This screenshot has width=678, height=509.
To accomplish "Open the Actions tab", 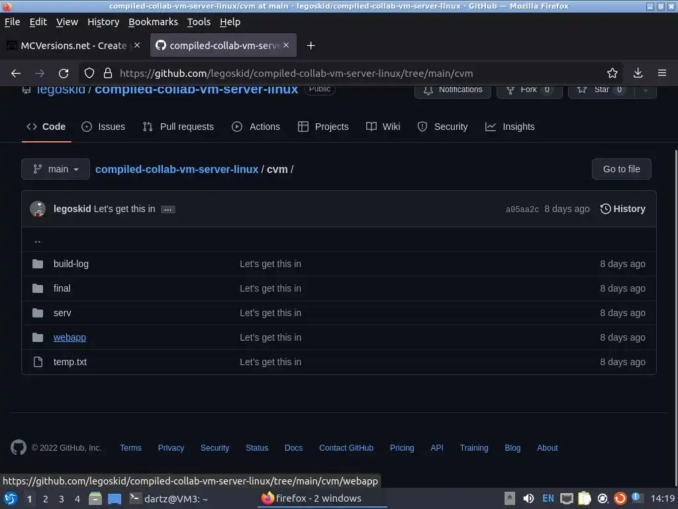I will coord(256,127).
